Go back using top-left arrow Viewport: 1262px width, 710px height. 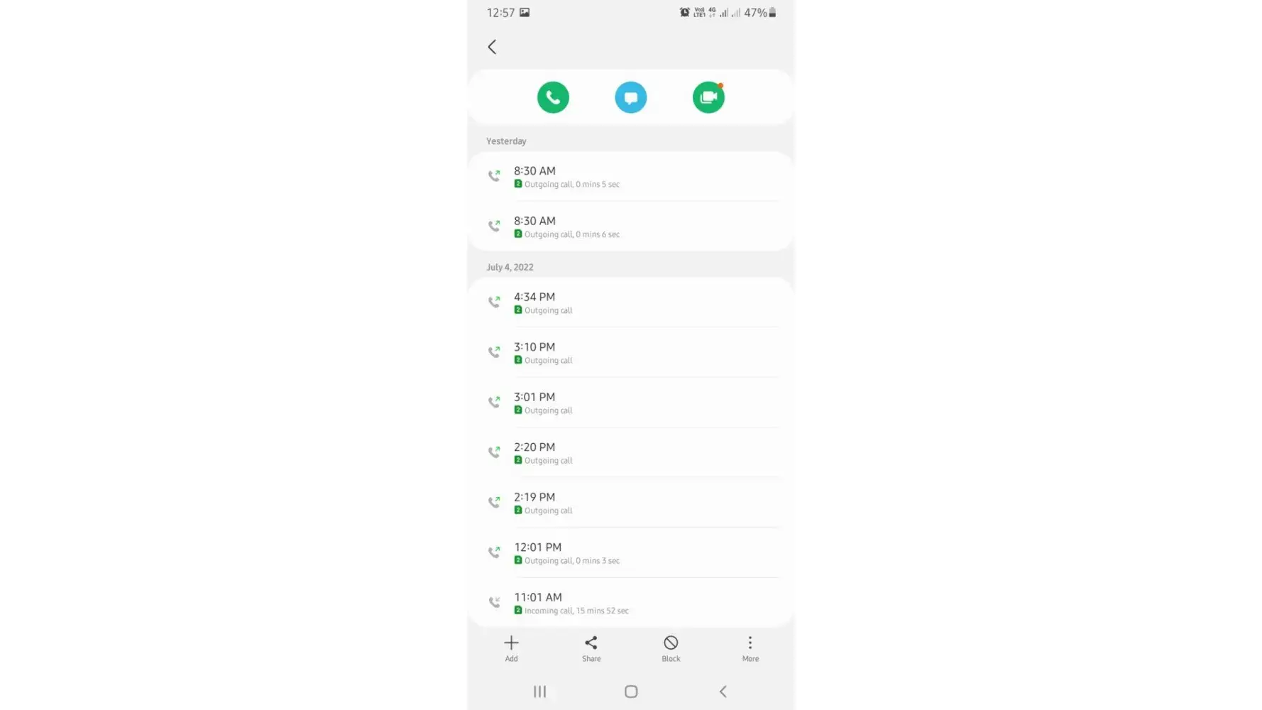[492, 47]
